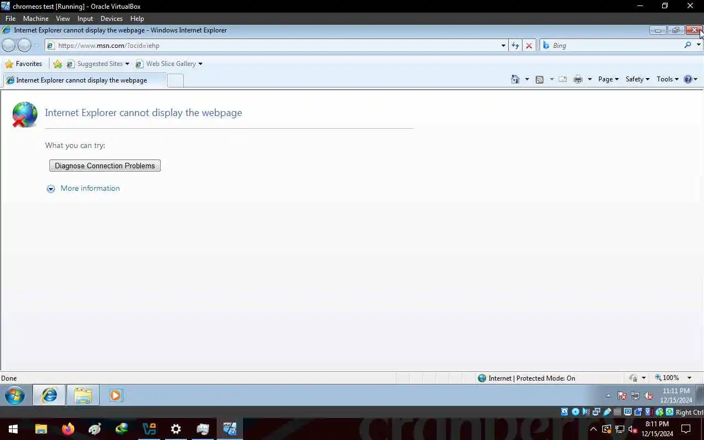Open host notification center icon
The width and height of the screenshot is (704, 440).
tap(686, 429)
